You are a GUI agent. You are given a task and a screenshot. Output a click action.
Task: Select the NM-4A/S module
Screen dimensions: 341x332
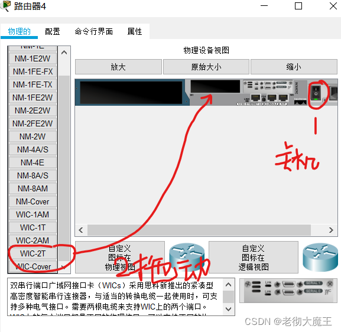[x=33, y=149]
